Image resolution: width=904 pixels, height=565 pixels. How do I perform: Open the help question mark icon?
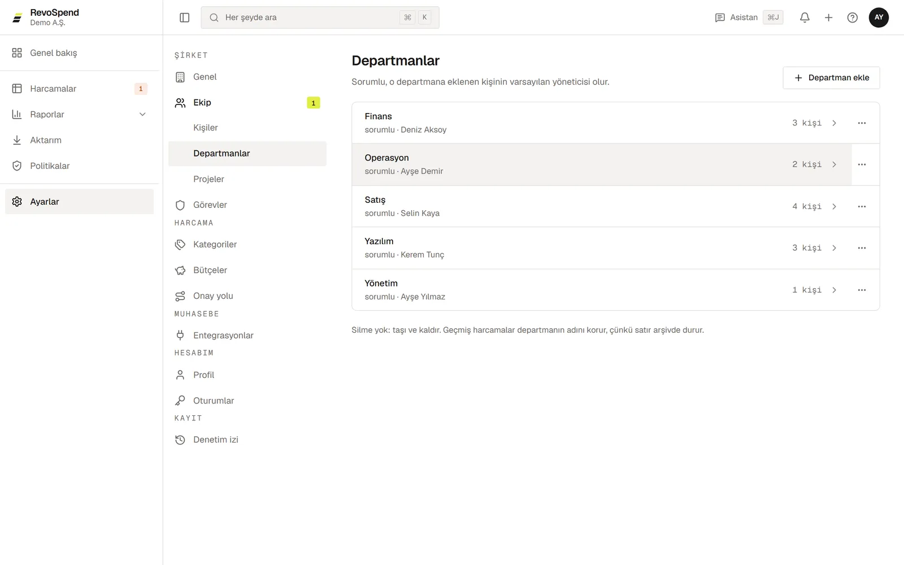point(853,18)
